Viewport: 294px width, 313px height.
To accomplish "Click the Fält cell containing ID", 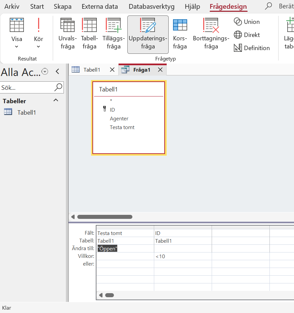I will (x=183, y=233).
